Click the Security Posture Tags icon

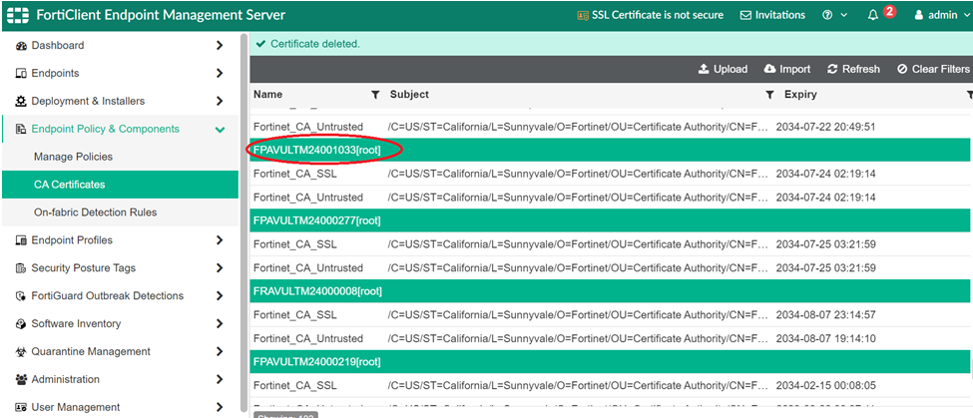(x=21, y=268)
